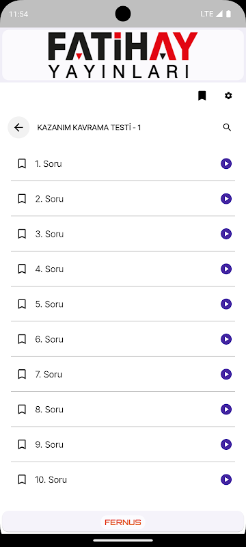Play the video for 1. Soru

[226, 163]
